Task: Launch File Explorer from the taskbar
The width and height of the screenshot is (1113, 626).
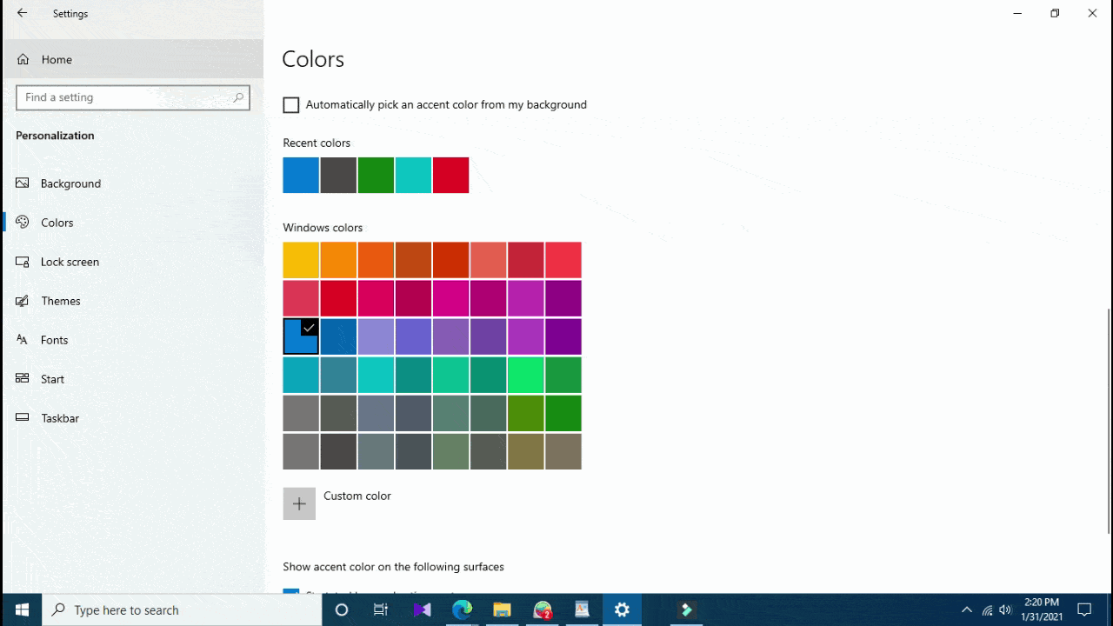Action: tap(501, 609)
